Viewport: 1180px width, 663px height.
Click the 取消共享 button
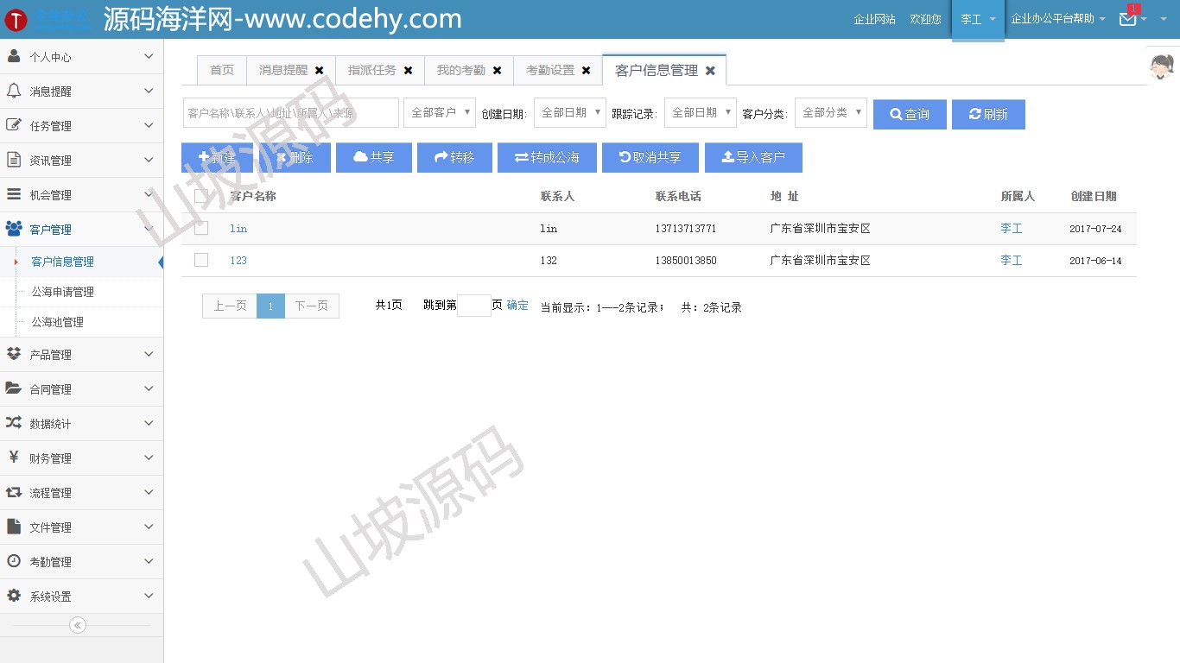click(x=650, y=158)
